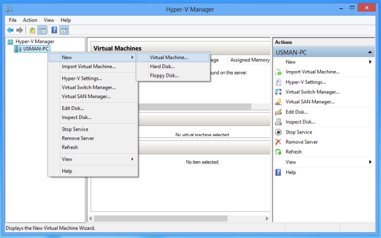Viewport: 381px width, 238px height.
Task: Click Hyper-V Settings... link in Actions pane
Action: pyautogui.click(x=306, y=82)
